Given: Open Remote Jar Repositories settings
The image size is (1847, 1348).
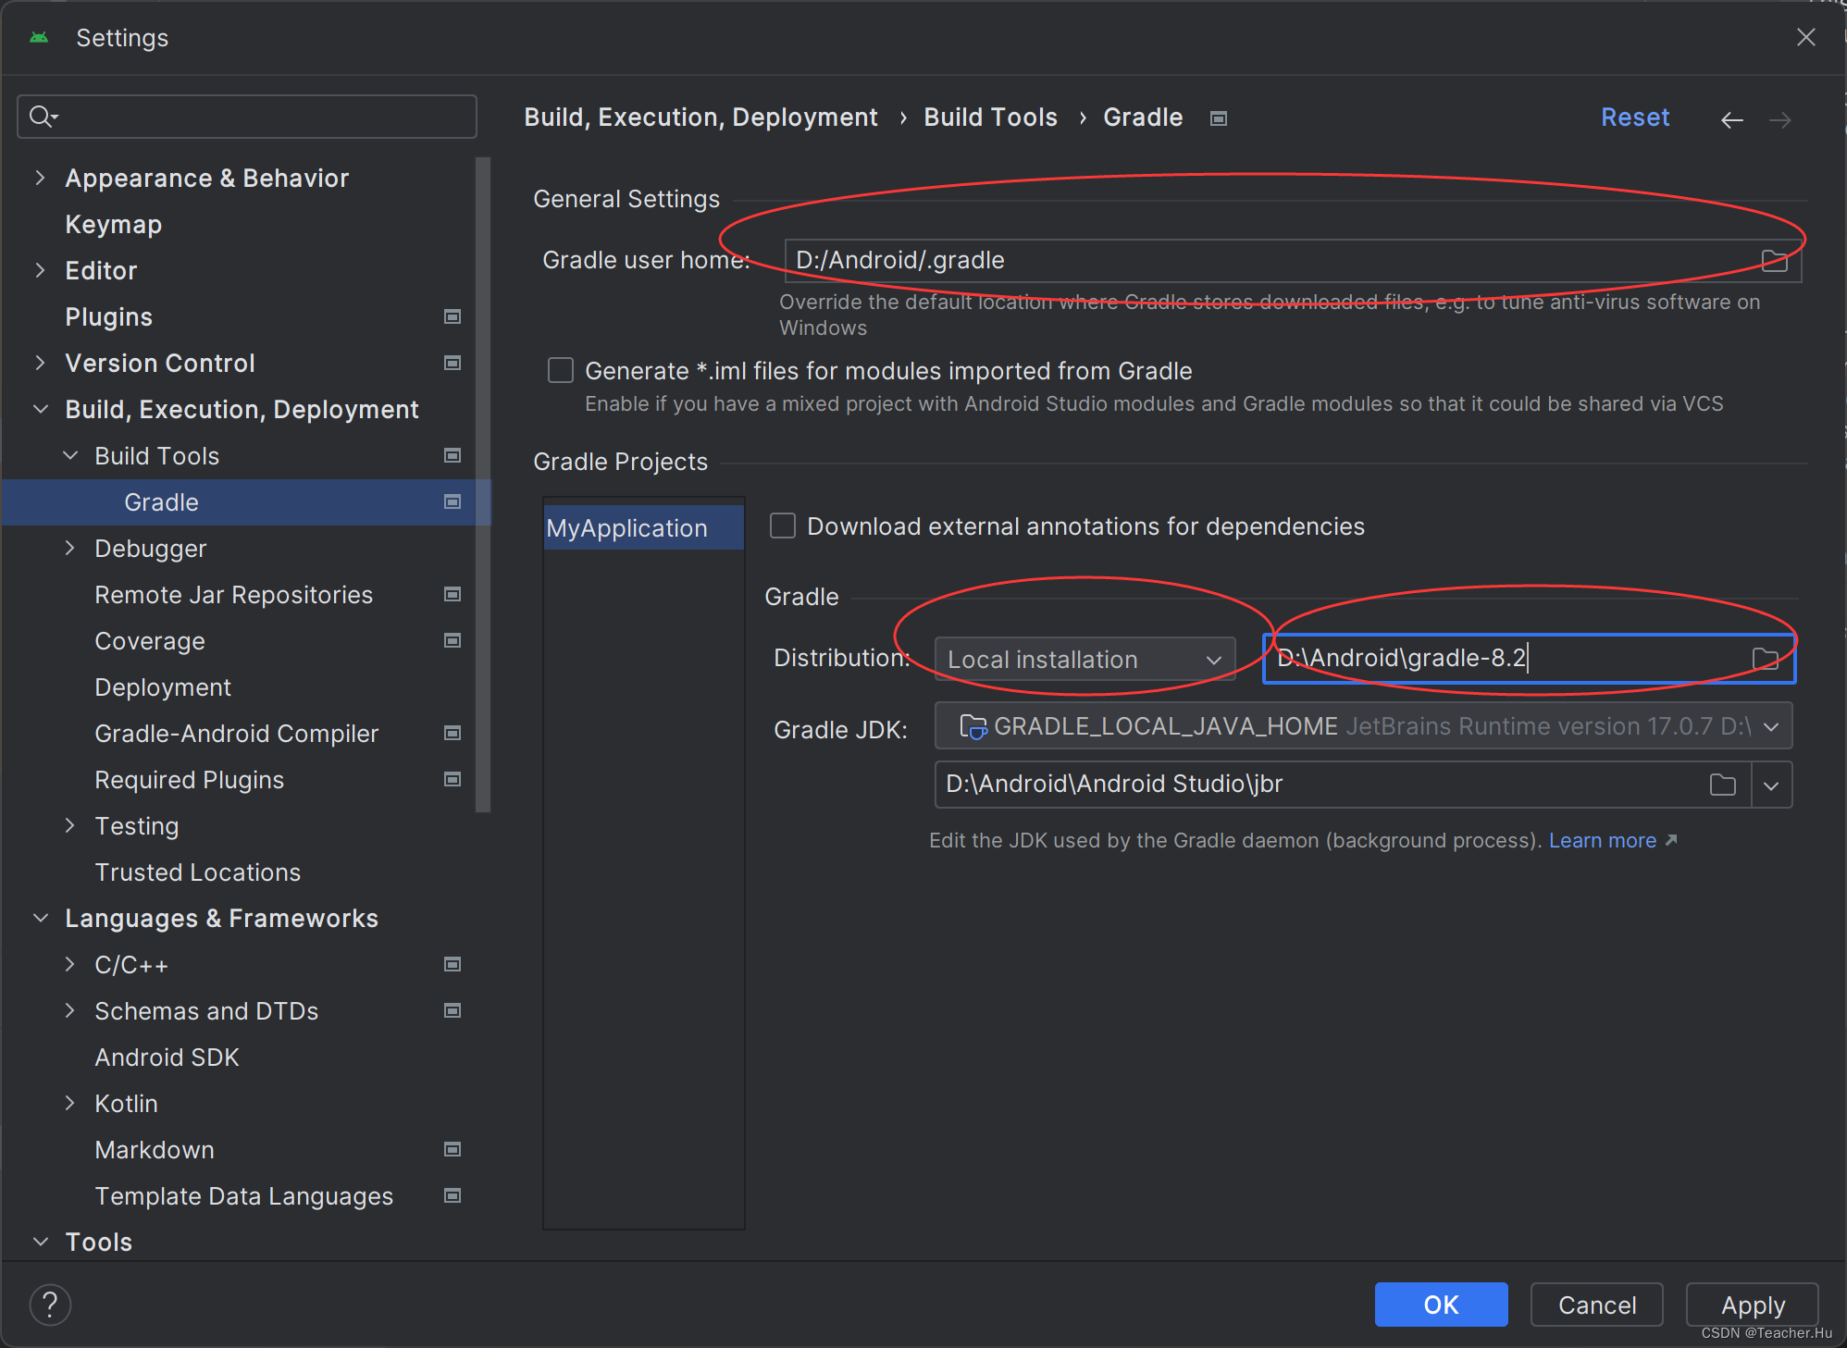Looking at the screenshot, I should [x=233, y=595].
